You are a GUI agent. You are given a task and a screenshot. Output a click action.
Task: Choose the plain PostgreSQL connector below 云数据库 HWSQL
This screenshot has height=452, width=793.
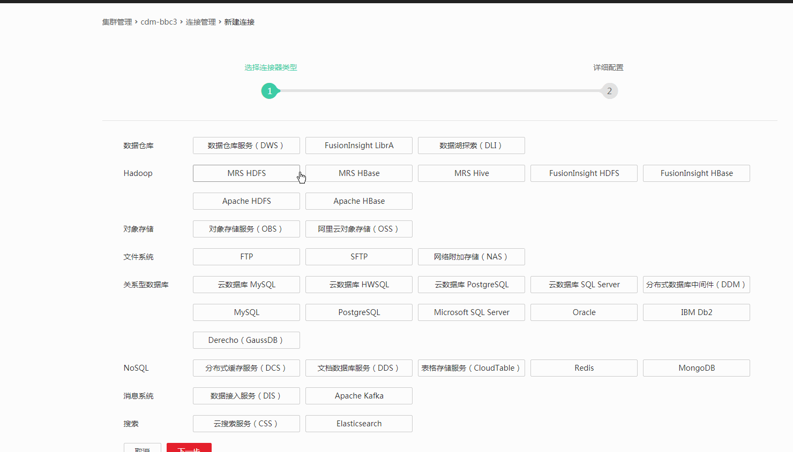(359, 312)
